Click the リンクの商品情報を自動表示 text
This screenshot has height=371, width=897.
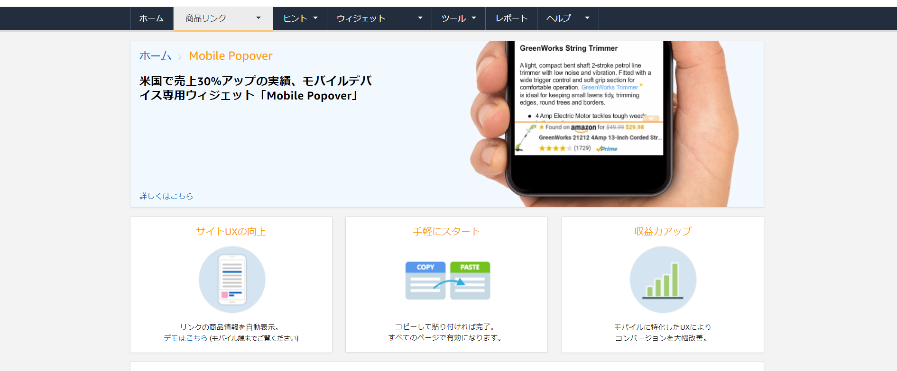(231, 327)
